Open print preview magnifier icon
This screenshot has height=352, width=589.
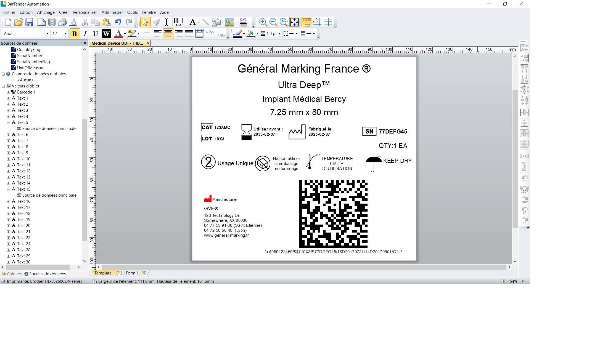pos(73,22)
